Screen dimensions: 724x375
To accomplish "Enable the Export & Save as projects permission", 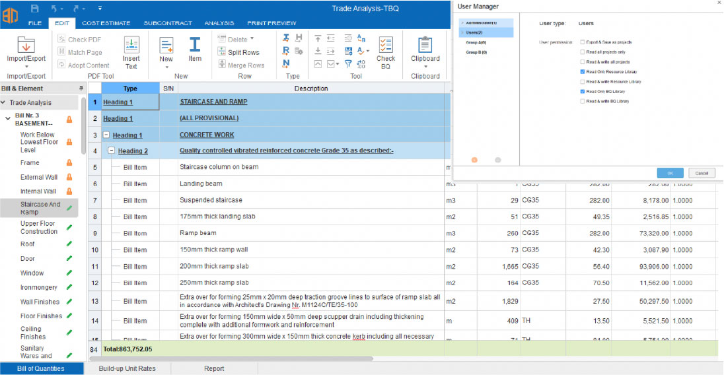I will click(582, 42).
